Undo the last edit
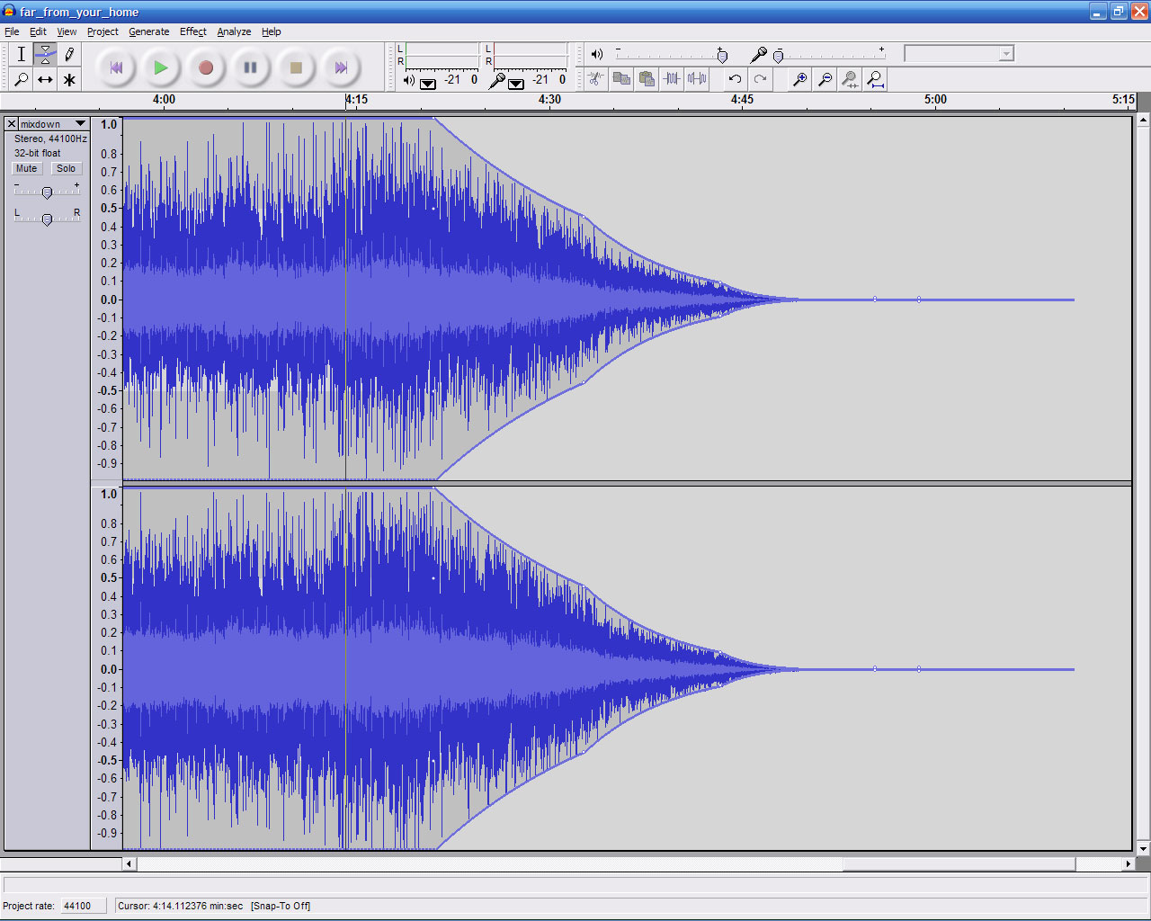Viewport: 1151px width, 921px height. [735, 79]
